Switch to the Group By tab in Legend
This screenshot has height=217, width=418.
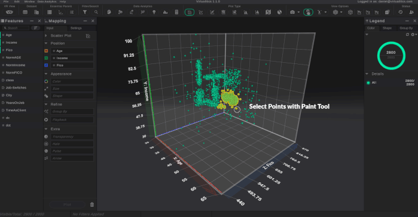406,28
